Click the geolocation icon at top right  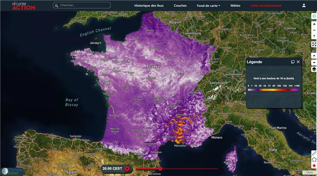[314, 16]
